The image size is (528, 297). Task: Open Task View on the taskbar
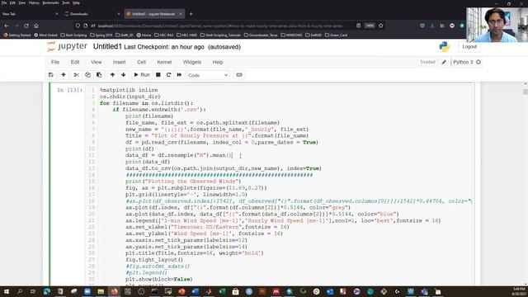tap(33, 291)
